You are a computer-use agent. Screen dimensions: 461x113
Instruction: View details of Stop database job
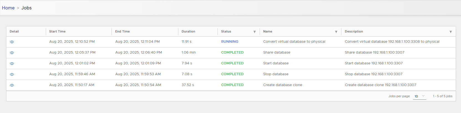point(12,74)
